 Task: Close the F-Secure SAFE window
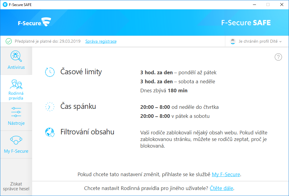pos(282,5)
